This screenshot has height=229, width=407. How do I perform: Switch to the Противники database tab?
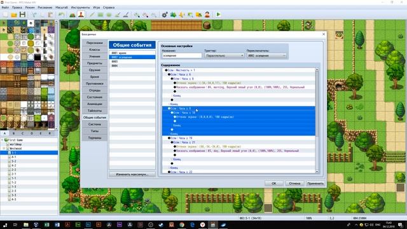click(x=95, y=83)
